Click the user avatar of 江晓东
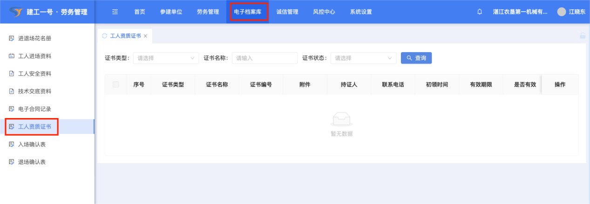 click(562, 12)
